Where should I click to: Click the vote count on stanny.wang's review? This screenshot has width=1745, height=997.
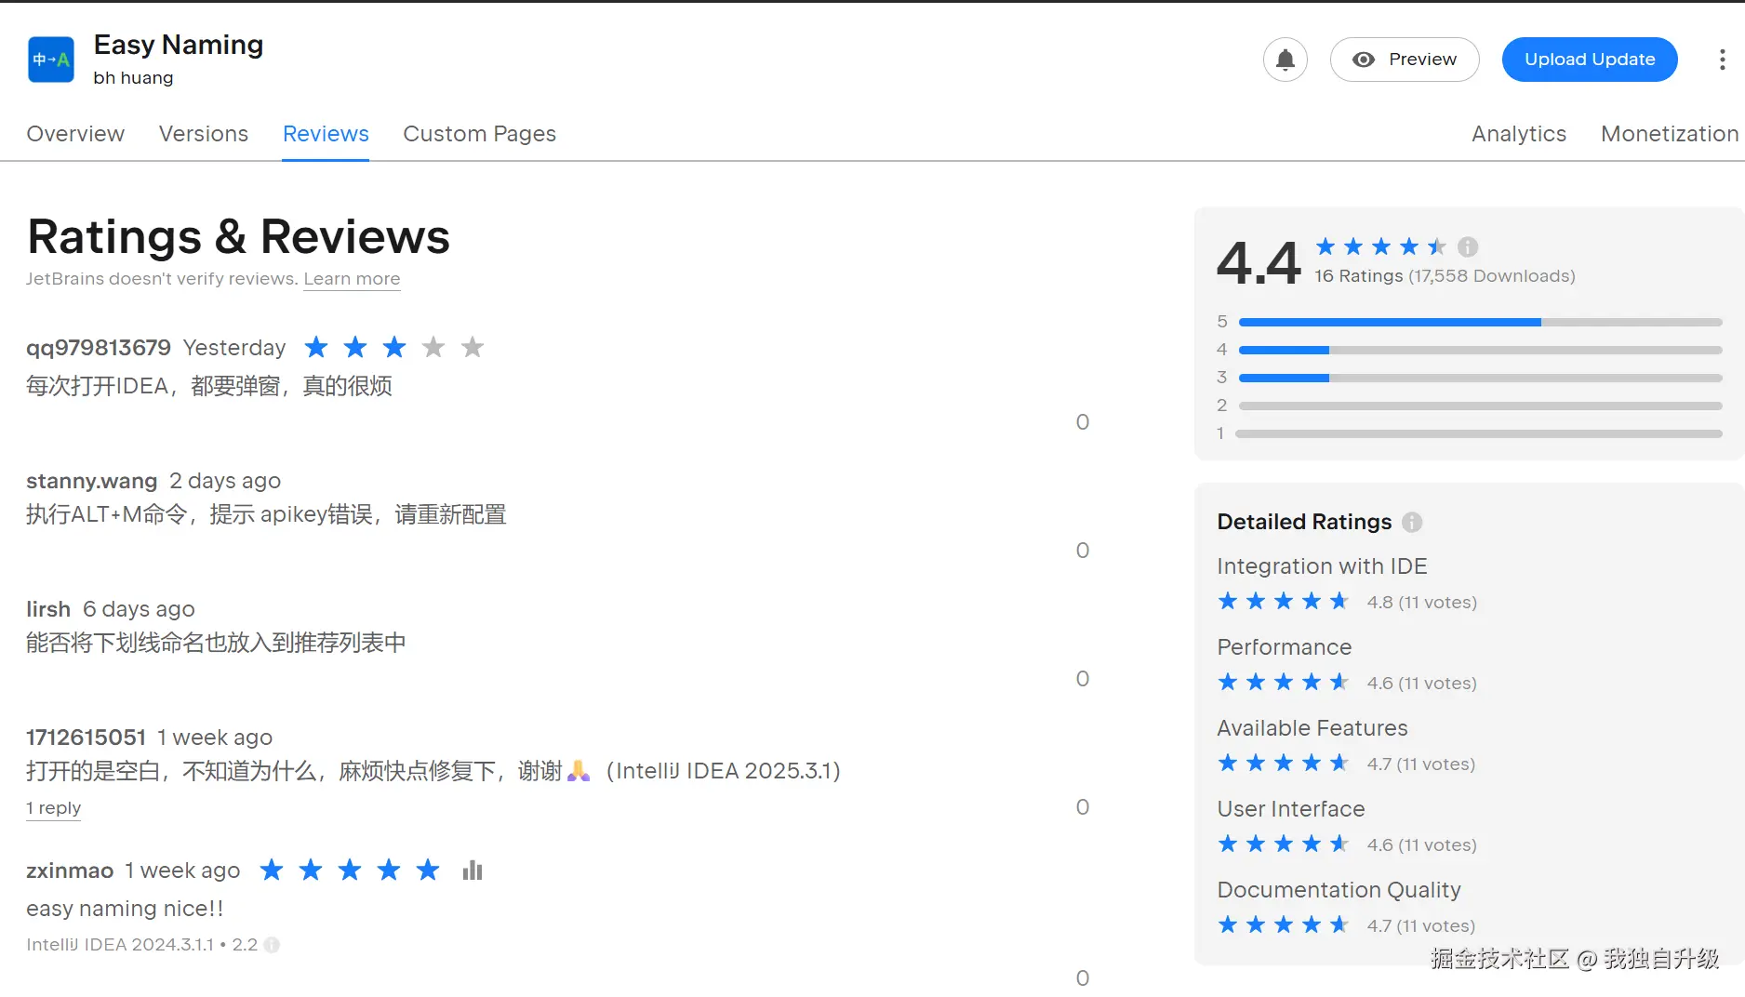pyautogui.click(x=1083, y=551)
